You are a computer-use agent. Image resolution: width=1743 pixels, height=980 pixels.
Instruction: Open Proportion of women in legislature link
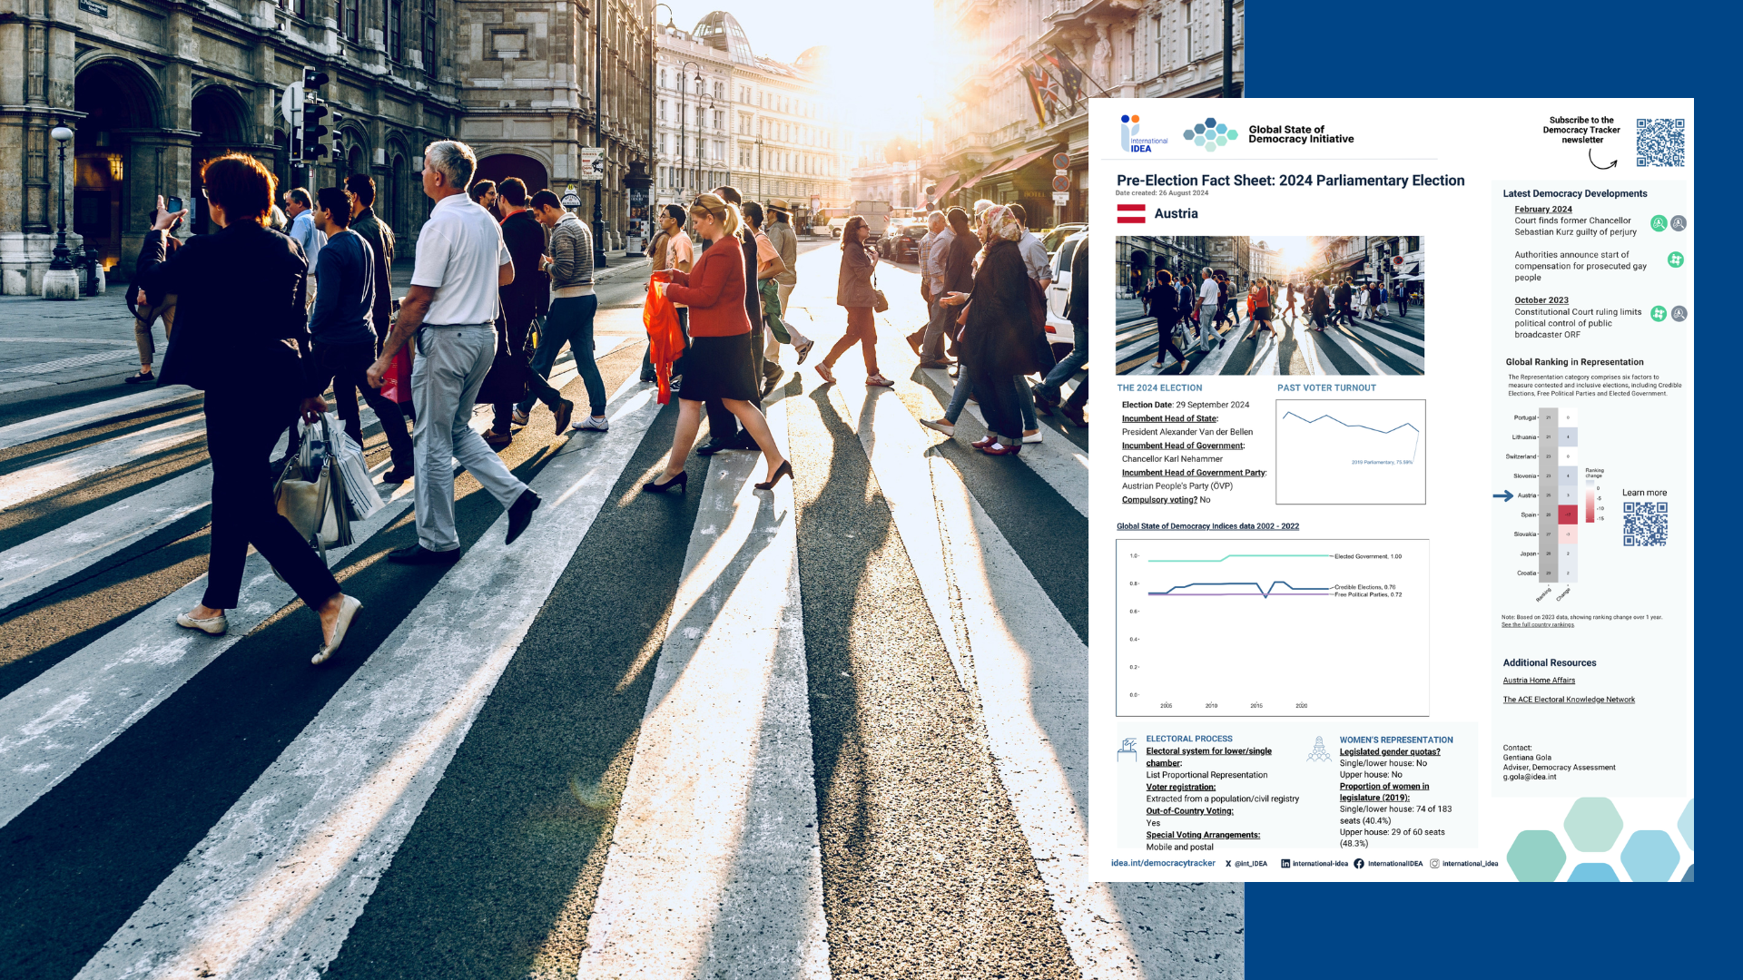point(1384,792)
